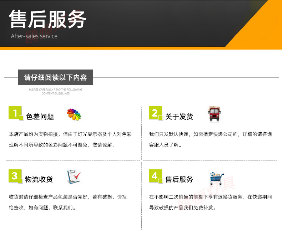Select the green number 3 badge

[15, 176]
